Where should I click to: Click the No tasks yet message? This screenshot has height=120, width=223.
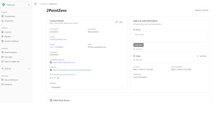137,60
